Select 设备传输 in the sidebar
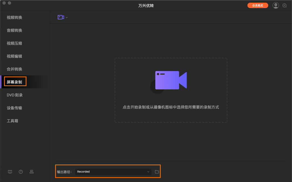The image size is (292, 182). [15, 108]
